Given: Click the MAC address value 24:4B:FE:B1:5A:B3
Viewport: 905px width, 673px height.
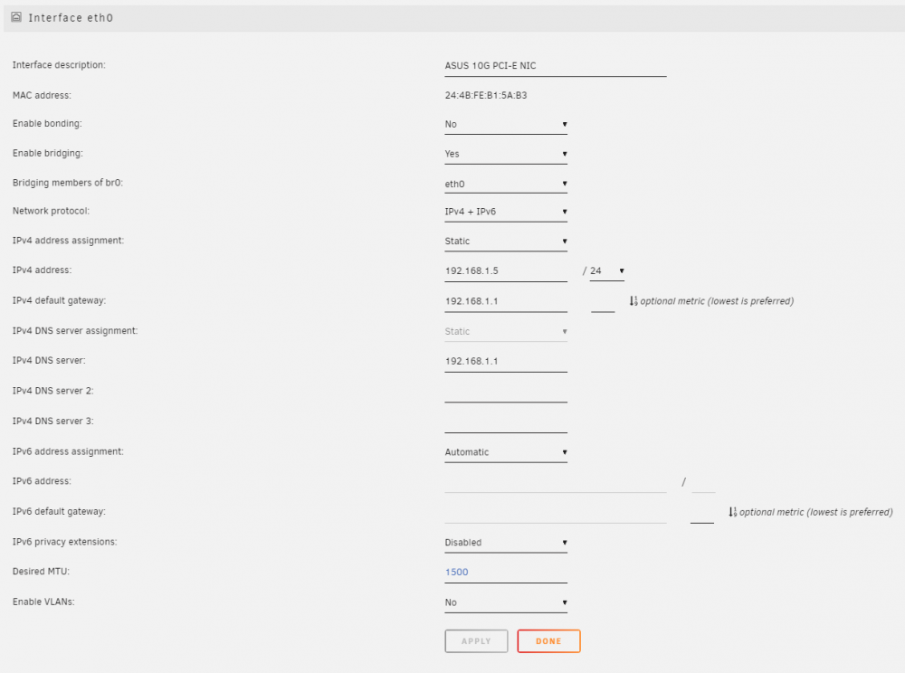Looking at the screenshot, I should tap(486, 95).
